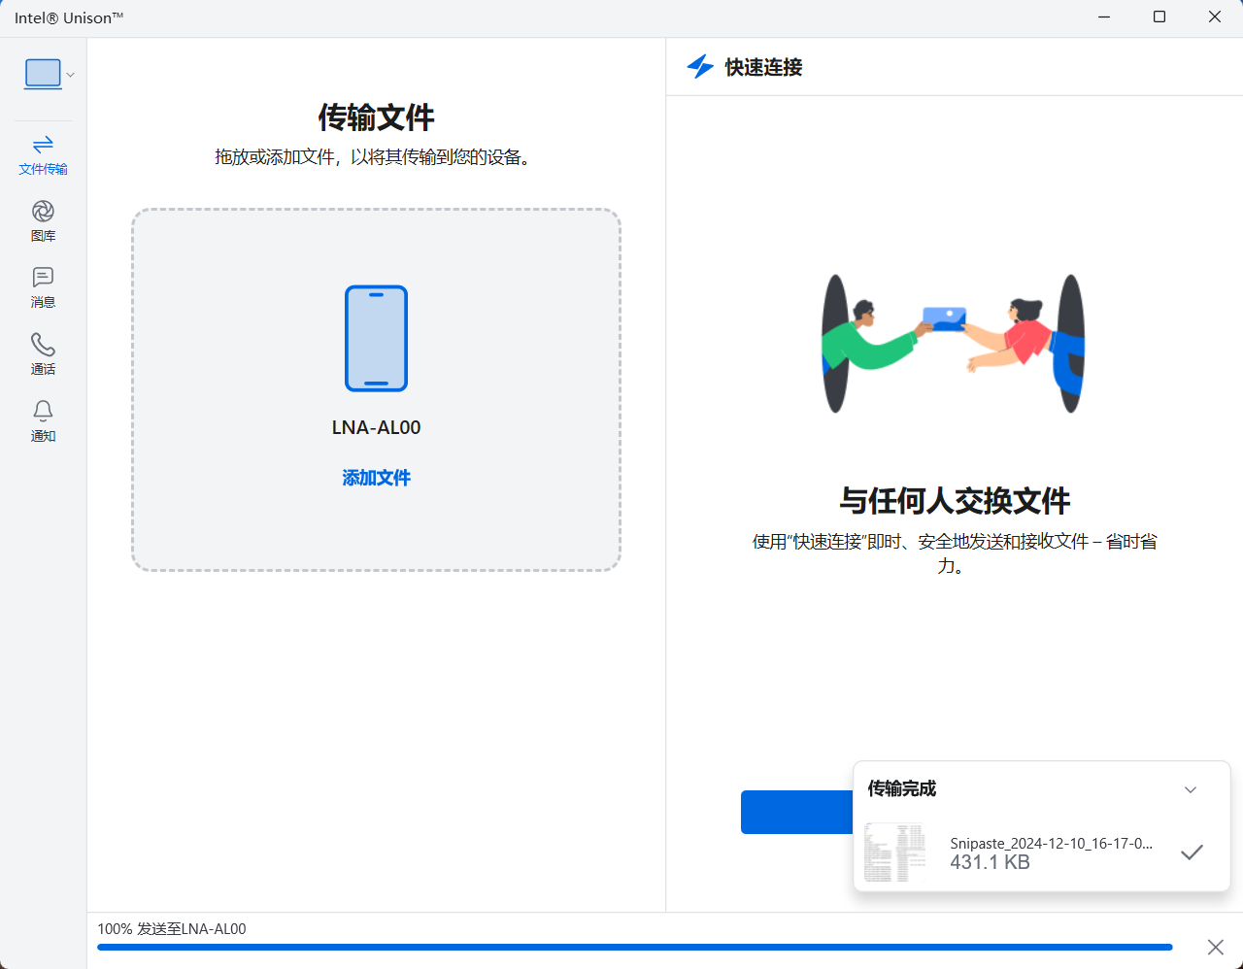Go to the 通话 calls tab
Viewport: 1243px width, 969px height.
tap(43, 354)
